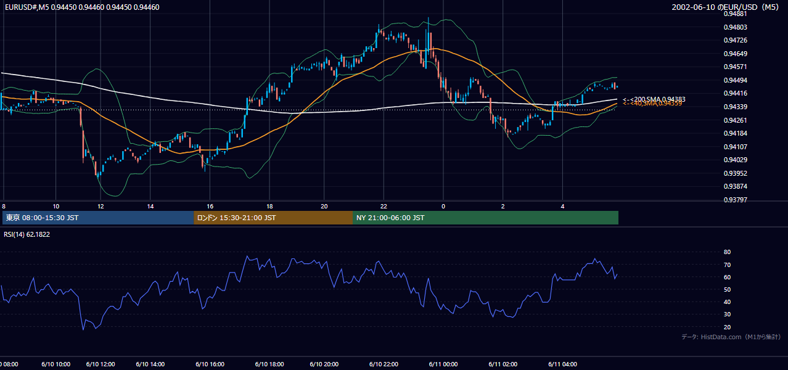Image resolution: width=788 pixels, height=370 pixels.
Task: Click price axis value 0.94261
Action: tap(735, 120)
